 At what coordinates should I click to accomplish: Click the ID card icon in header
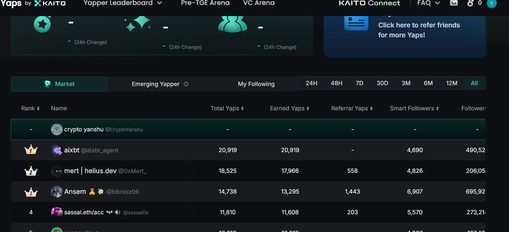[x=454, y=3]
